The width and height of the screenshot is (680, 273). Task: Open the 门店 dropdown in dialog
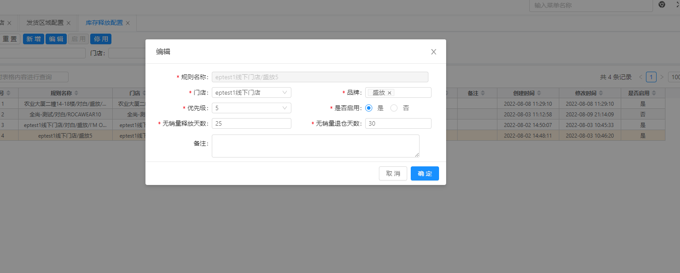pyautogui.click(x=251, y=92)
